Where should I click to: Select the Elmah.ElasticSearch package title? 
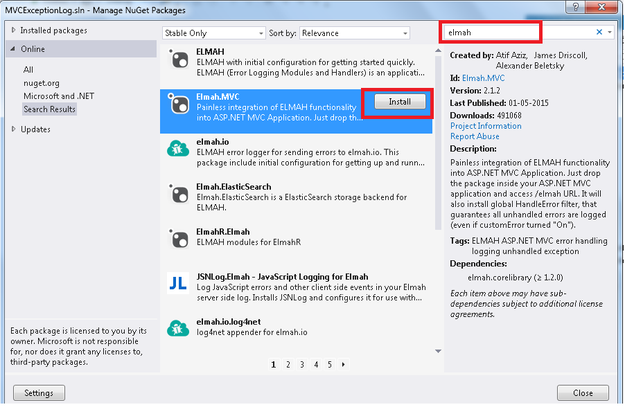point(234,187)
